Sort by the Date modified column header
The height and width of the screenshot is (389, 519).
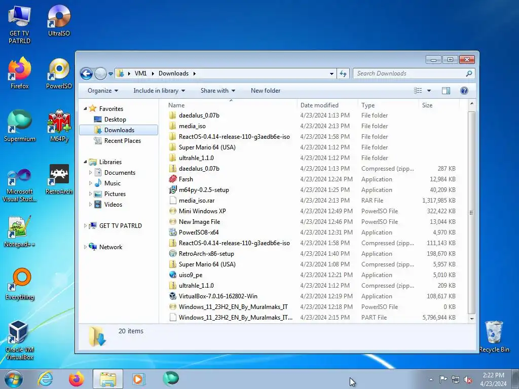(327, 105)
